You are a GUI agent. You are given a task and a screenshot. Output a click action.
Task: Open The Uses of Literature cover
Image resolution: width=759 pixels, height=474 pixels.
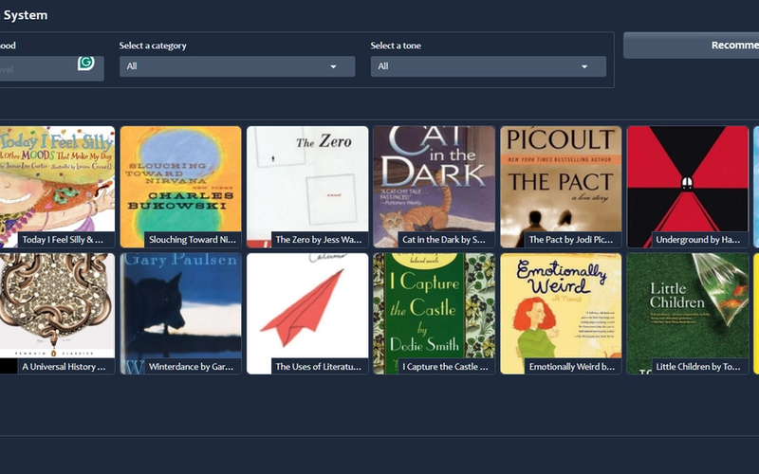tap(307, 314)
